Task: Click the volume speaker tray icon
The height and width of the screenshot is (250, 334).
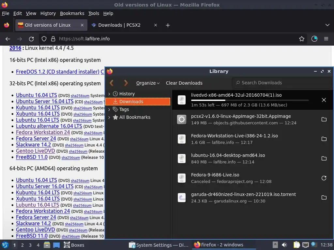Action: pyautogui.click(x=284, y=245)
